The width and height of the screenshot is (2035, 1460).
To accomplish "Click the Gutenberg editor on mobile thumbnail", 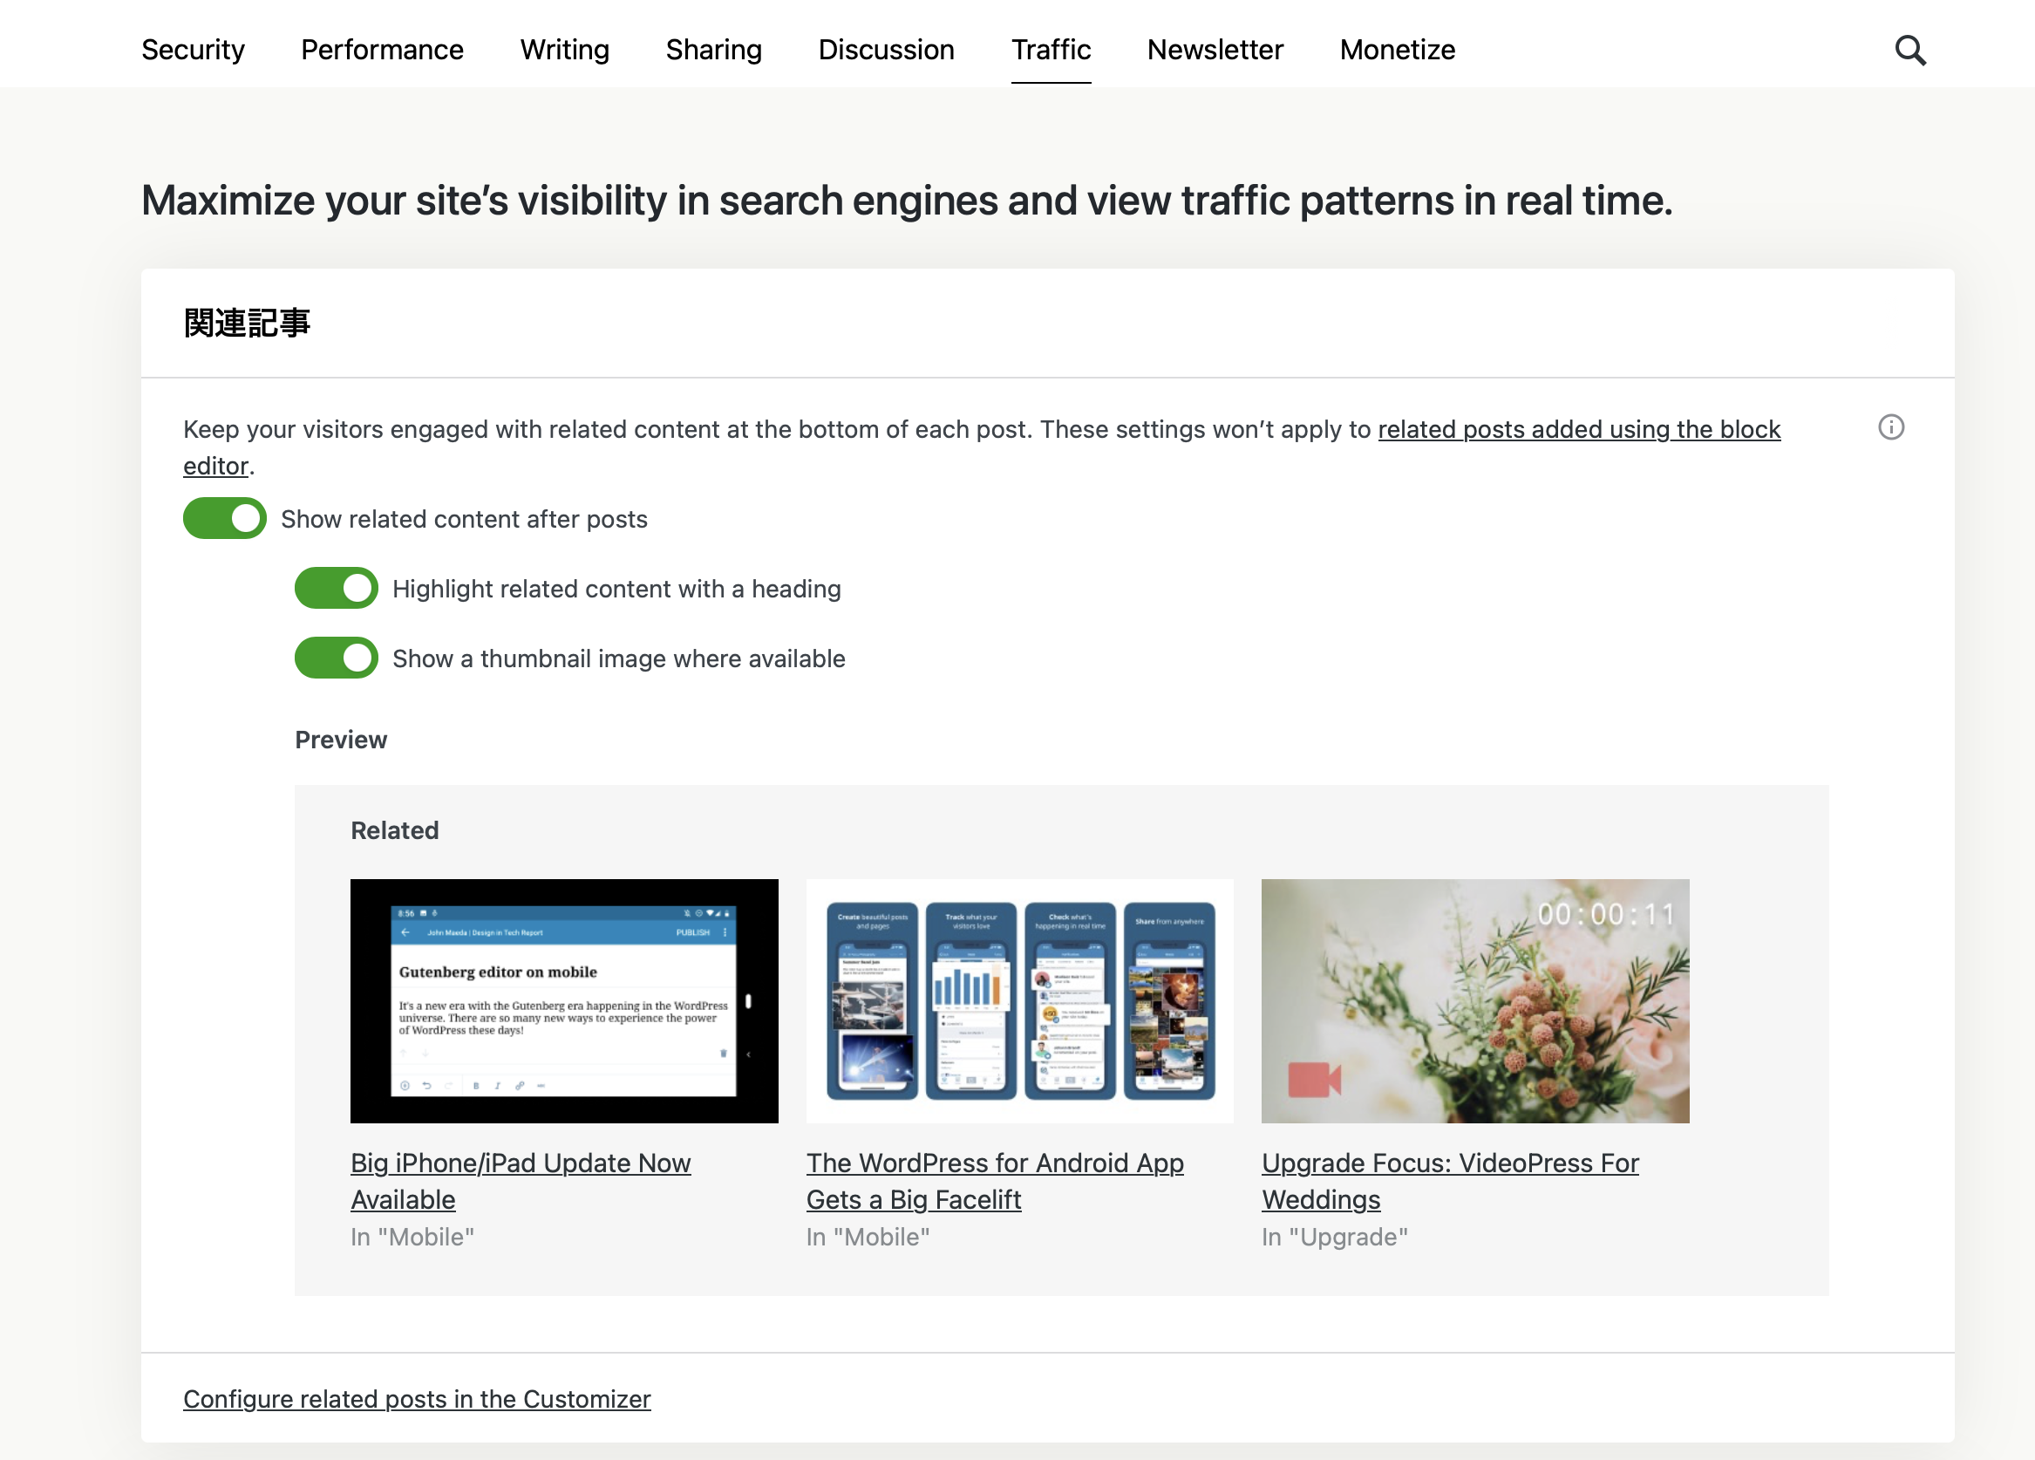I will (563, 1000).
